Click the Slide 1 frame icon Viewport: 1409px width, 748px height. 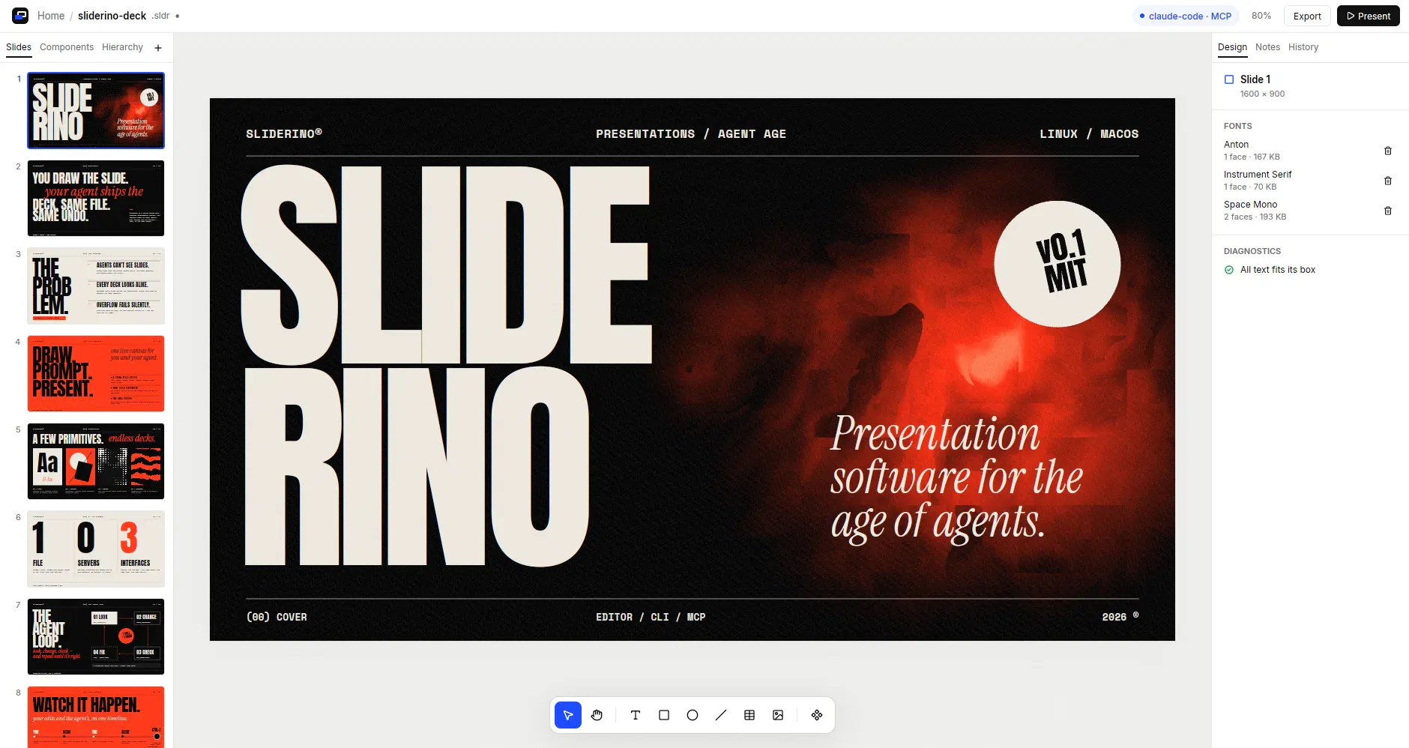1229,79
